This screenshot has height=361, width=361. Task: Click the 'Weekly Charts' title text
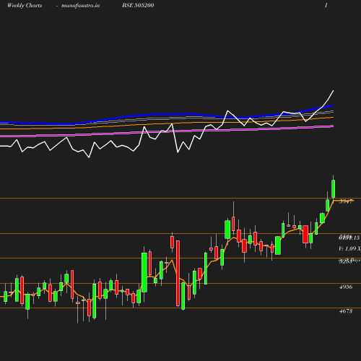(x=25, y=6)
